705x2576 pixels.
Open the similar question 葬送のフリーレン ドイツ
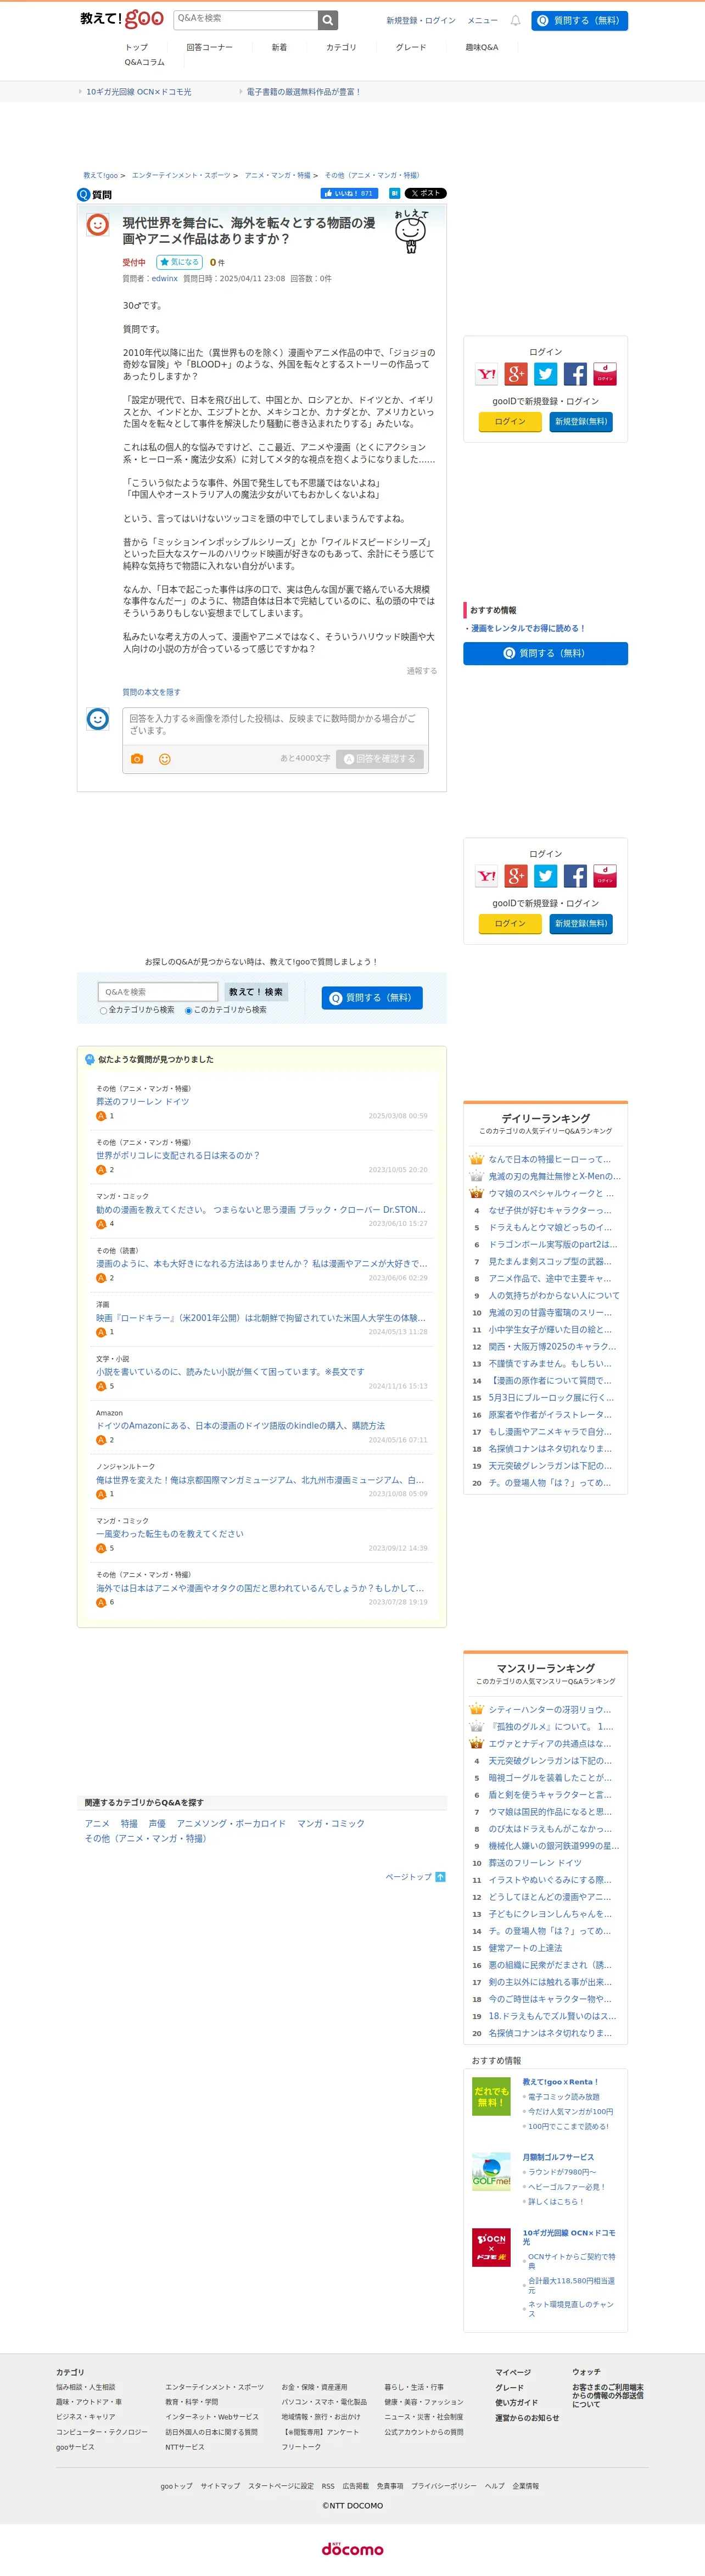coord(142,1102)
